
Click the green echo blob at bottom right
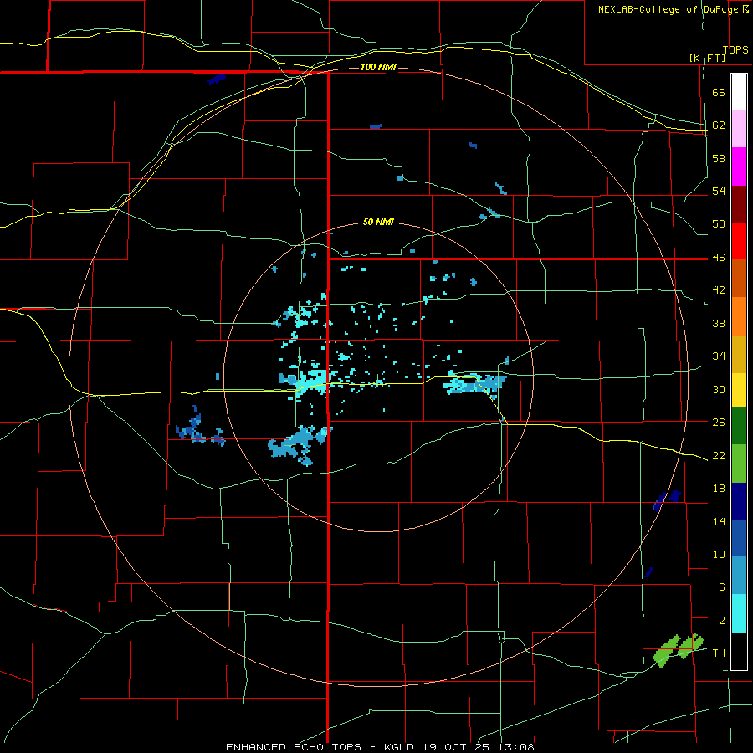(678, 649)
